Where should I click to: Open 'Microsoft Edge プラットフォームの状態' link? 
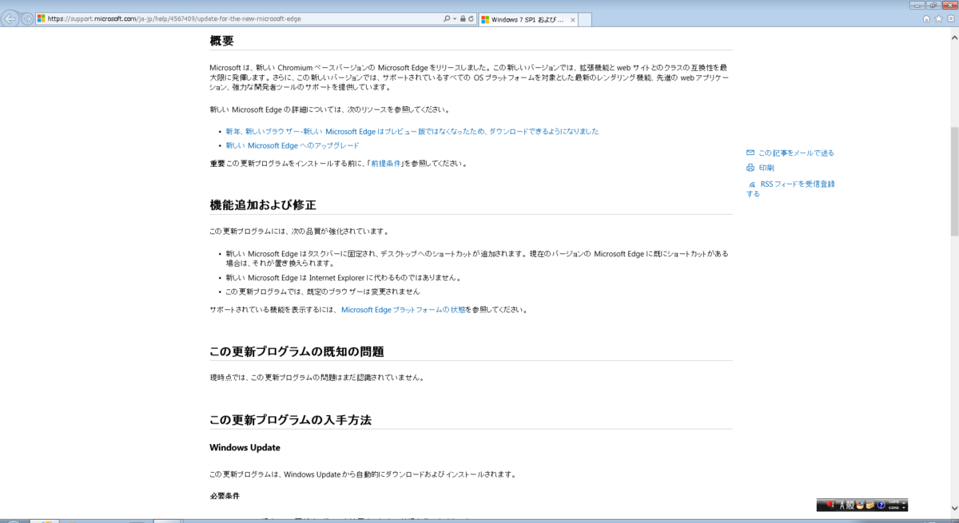[403, 309]
